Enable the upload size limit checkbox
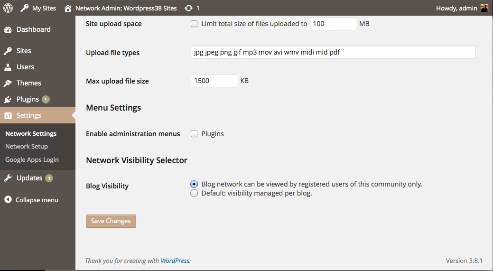493x271 pixels. 194,24
